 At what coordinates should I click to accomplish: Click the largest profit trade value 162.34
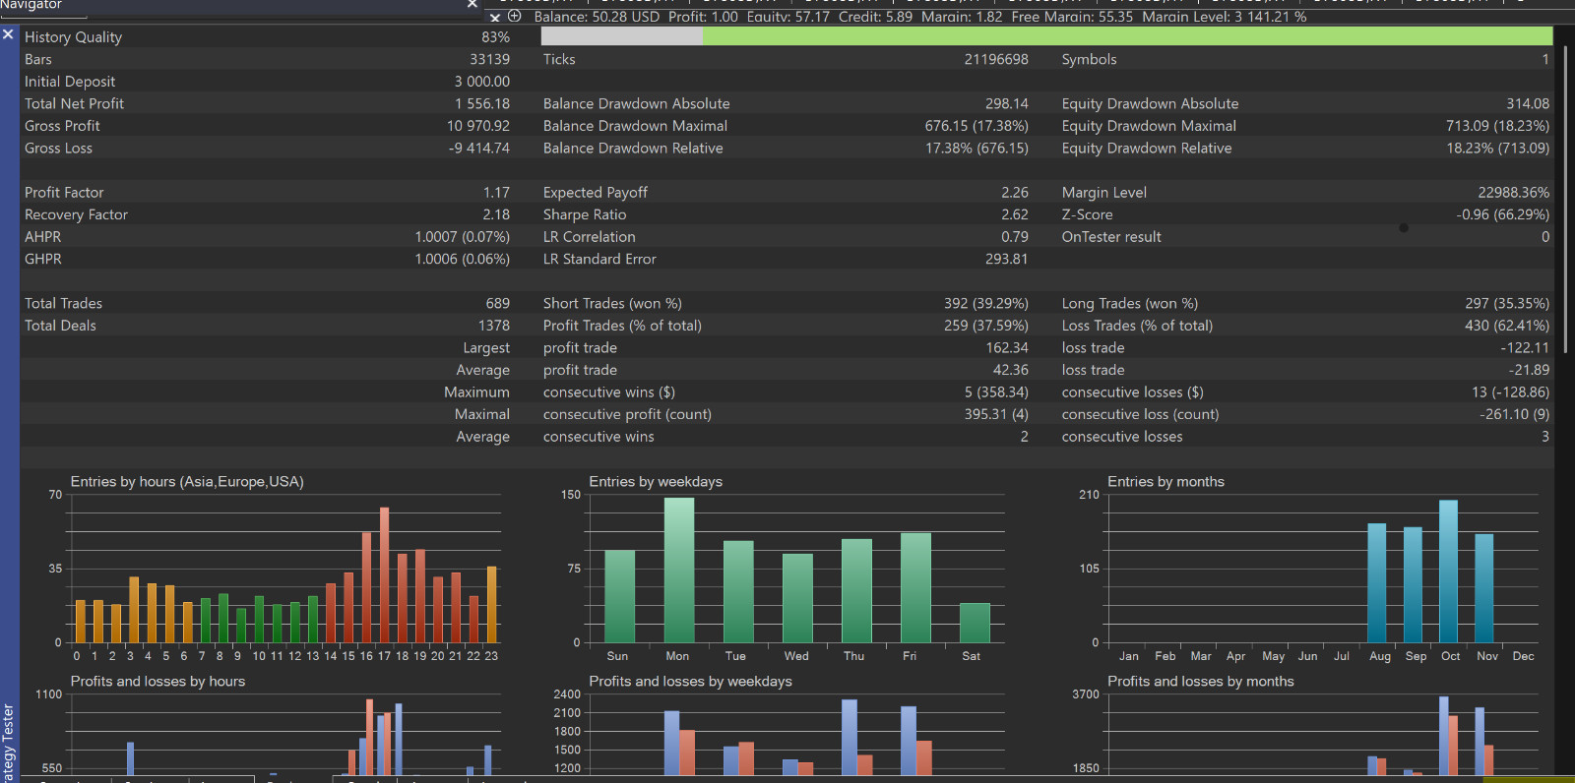pyautogui.click(x=1007, y=348)
